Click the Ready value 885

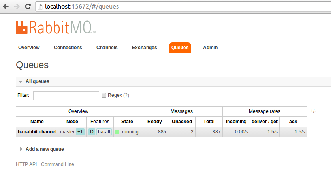click(x=162, y=132)
